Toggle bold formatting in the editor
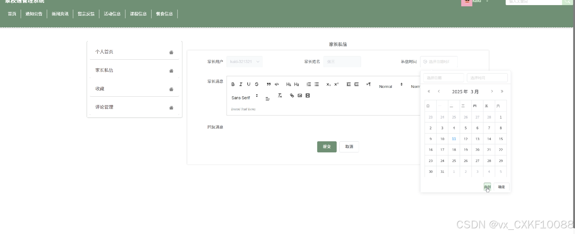This screenshot has height=234, width=575. click(x=233, y=84)
